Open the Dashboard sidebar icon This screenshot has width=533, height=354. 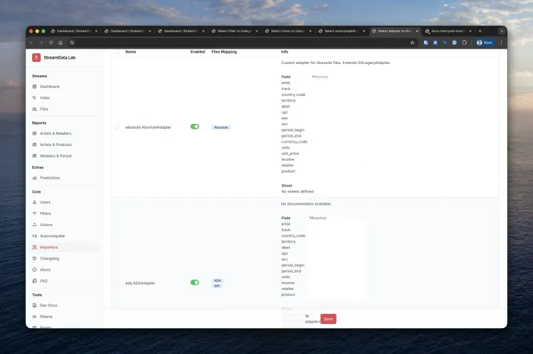click(x=35, y=87)
